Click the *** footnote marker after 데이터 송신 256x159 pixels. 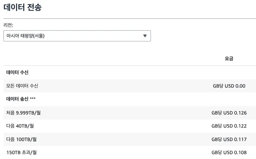point(33,98)
